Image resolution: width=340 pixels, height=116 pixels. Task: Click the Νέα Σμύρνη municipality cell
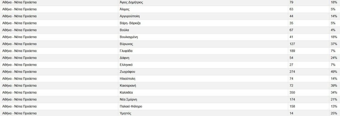tap(129, 99)
